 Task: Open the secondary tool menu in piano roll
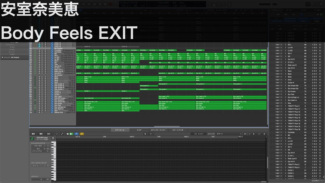[x=152, y=134]
